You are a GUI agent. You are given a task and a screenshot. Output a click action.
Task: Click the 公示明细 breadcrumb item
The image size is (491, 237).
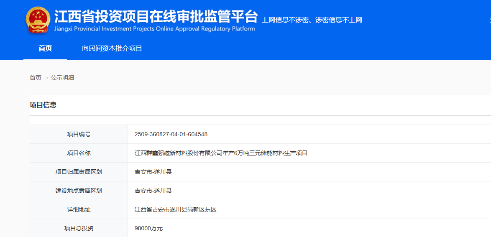pos(62,78)
